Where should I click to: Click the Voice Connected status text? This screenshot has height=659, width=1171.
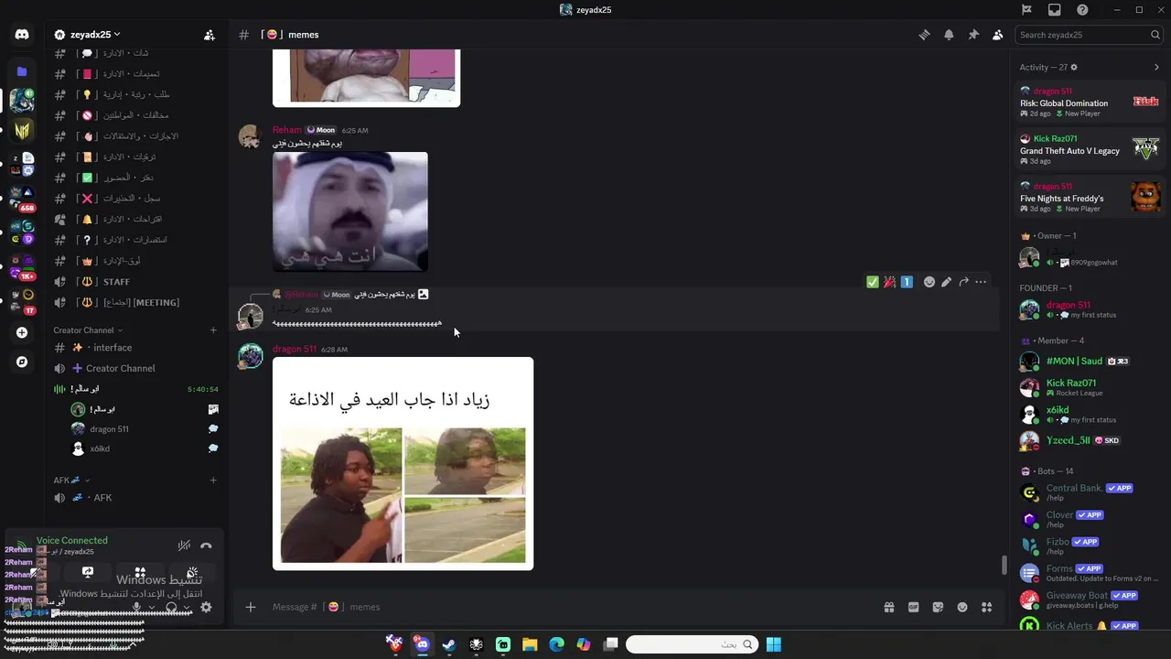(x=72, y=541)
